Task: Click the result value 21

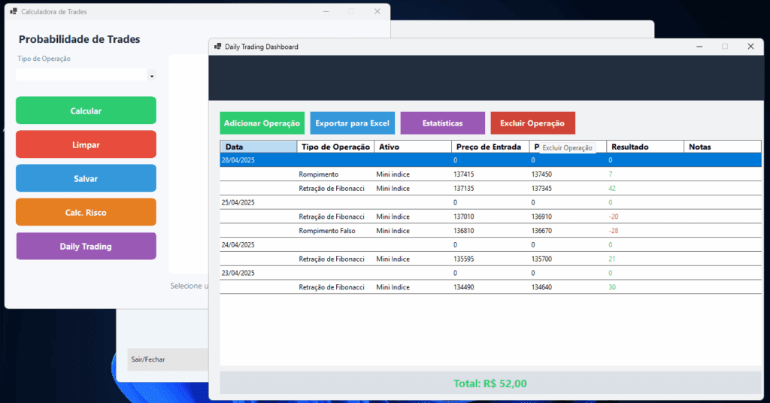Action: pyautogui.click(x=612, y=259)
